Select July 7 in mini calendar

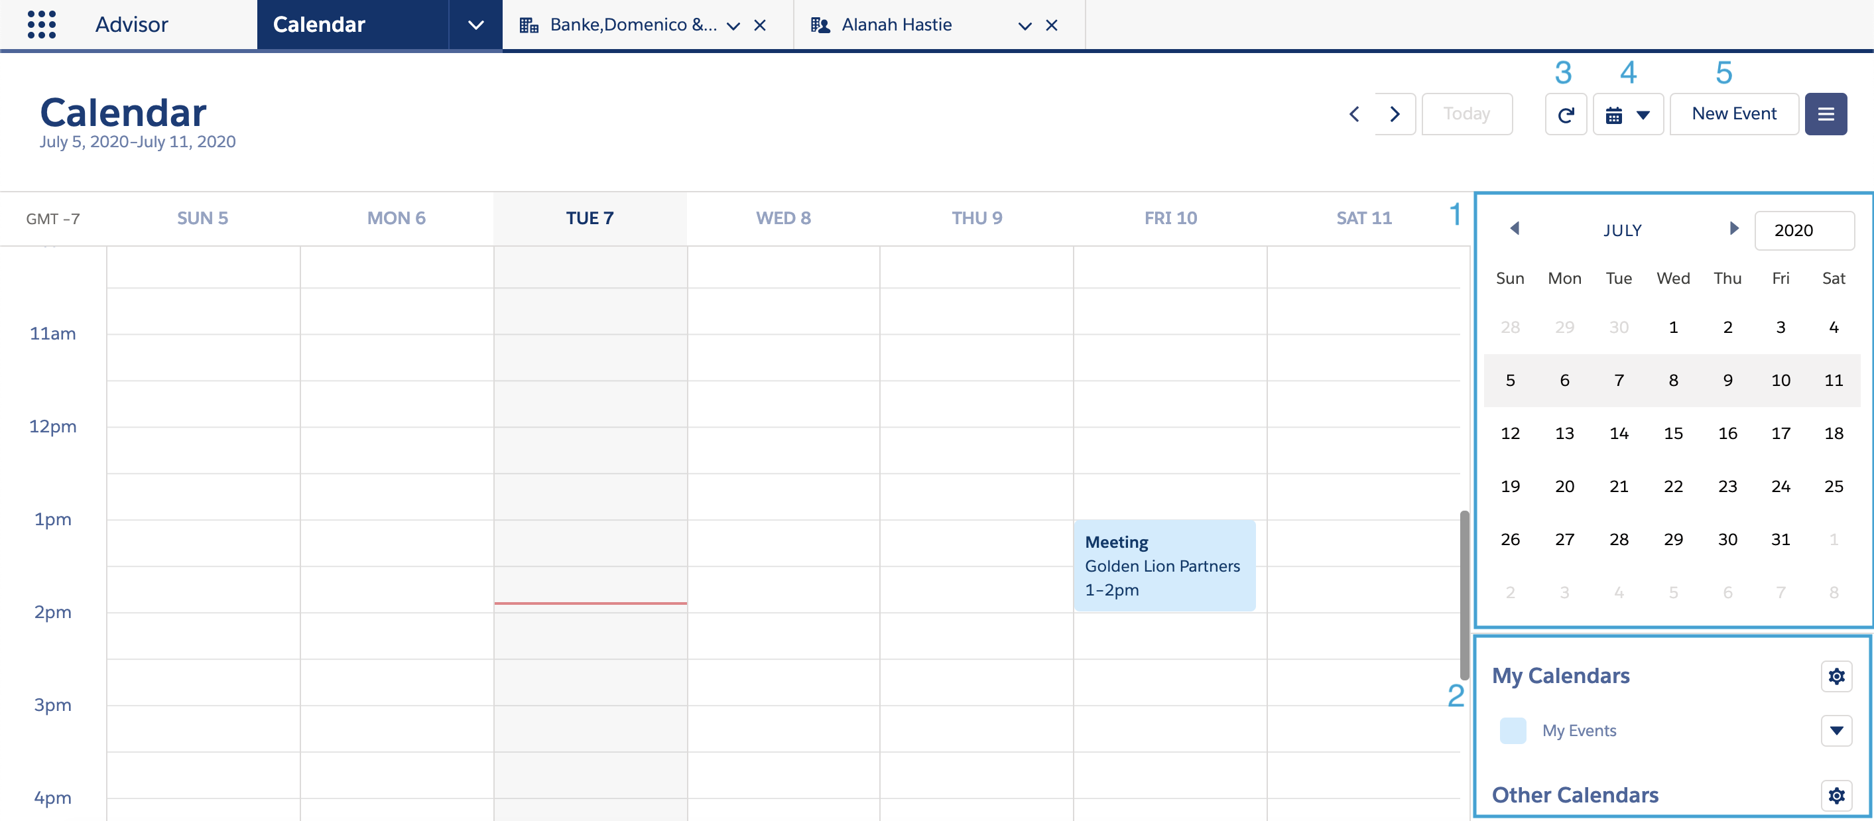coord(1619,381)
